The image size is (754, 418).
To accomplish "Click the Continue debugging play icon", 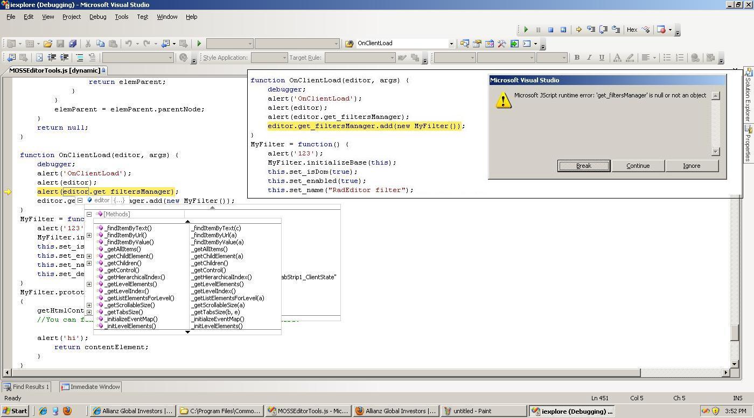I will click(x=526, y=30).
